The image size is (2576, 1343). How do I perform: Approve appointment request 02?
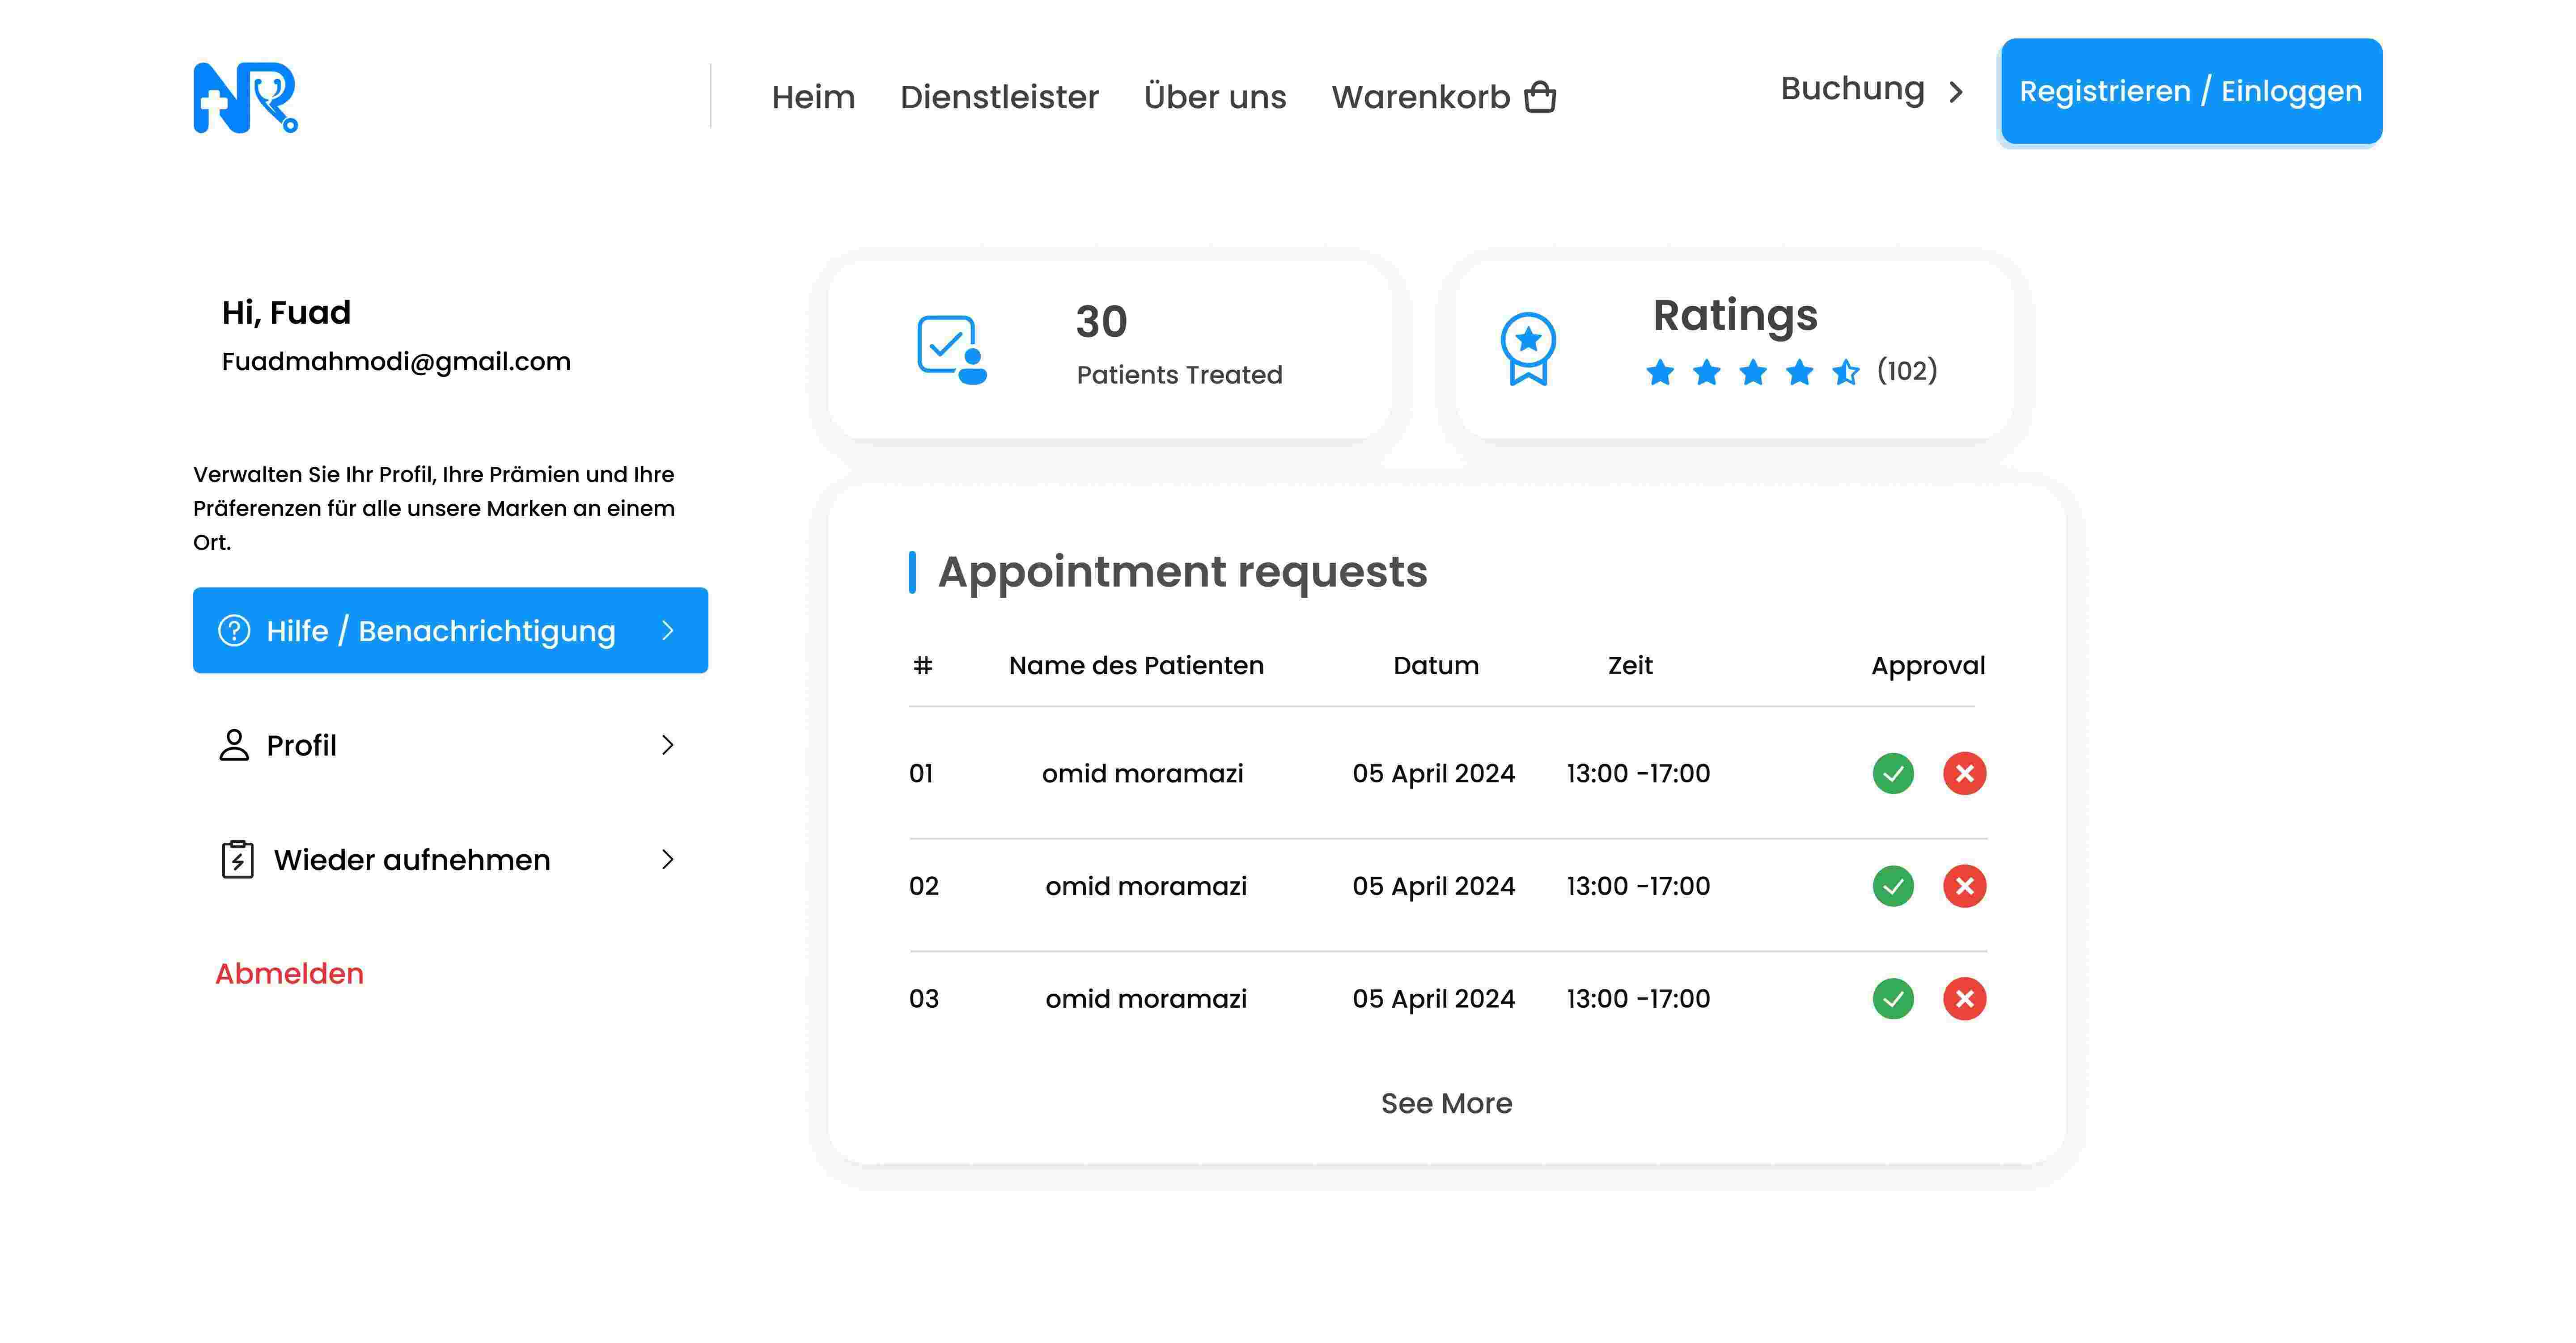1893,886
